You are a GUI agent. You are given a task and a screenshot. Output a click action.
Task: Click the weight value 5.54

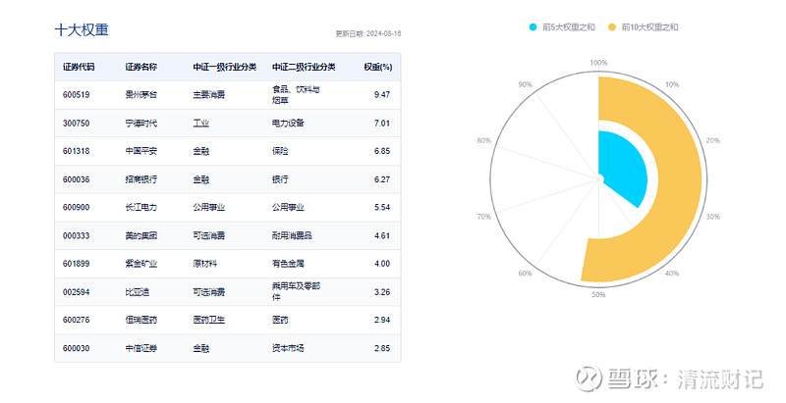click(x=382, y=208)
